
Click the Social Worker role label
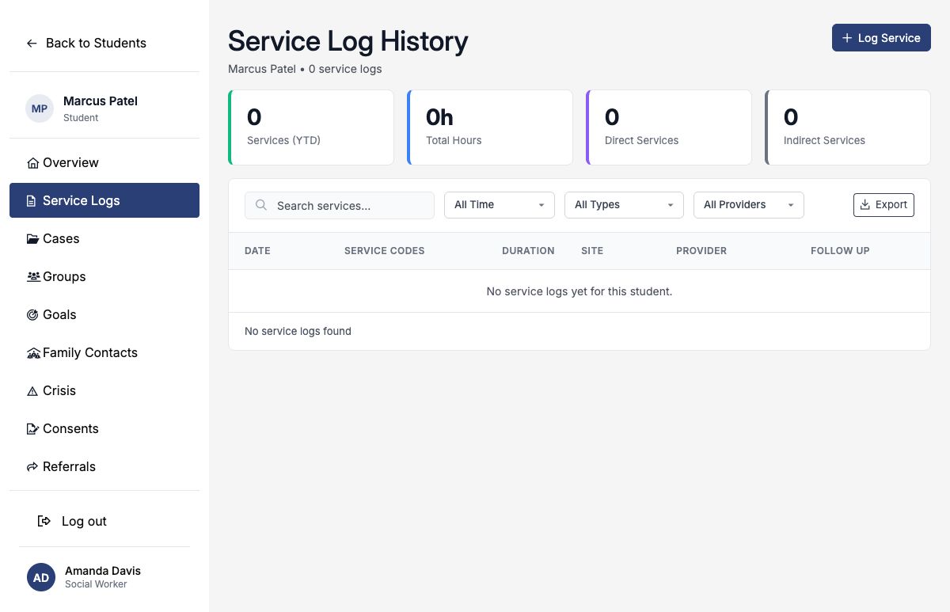pyautogui.click(x=96, y=585)
